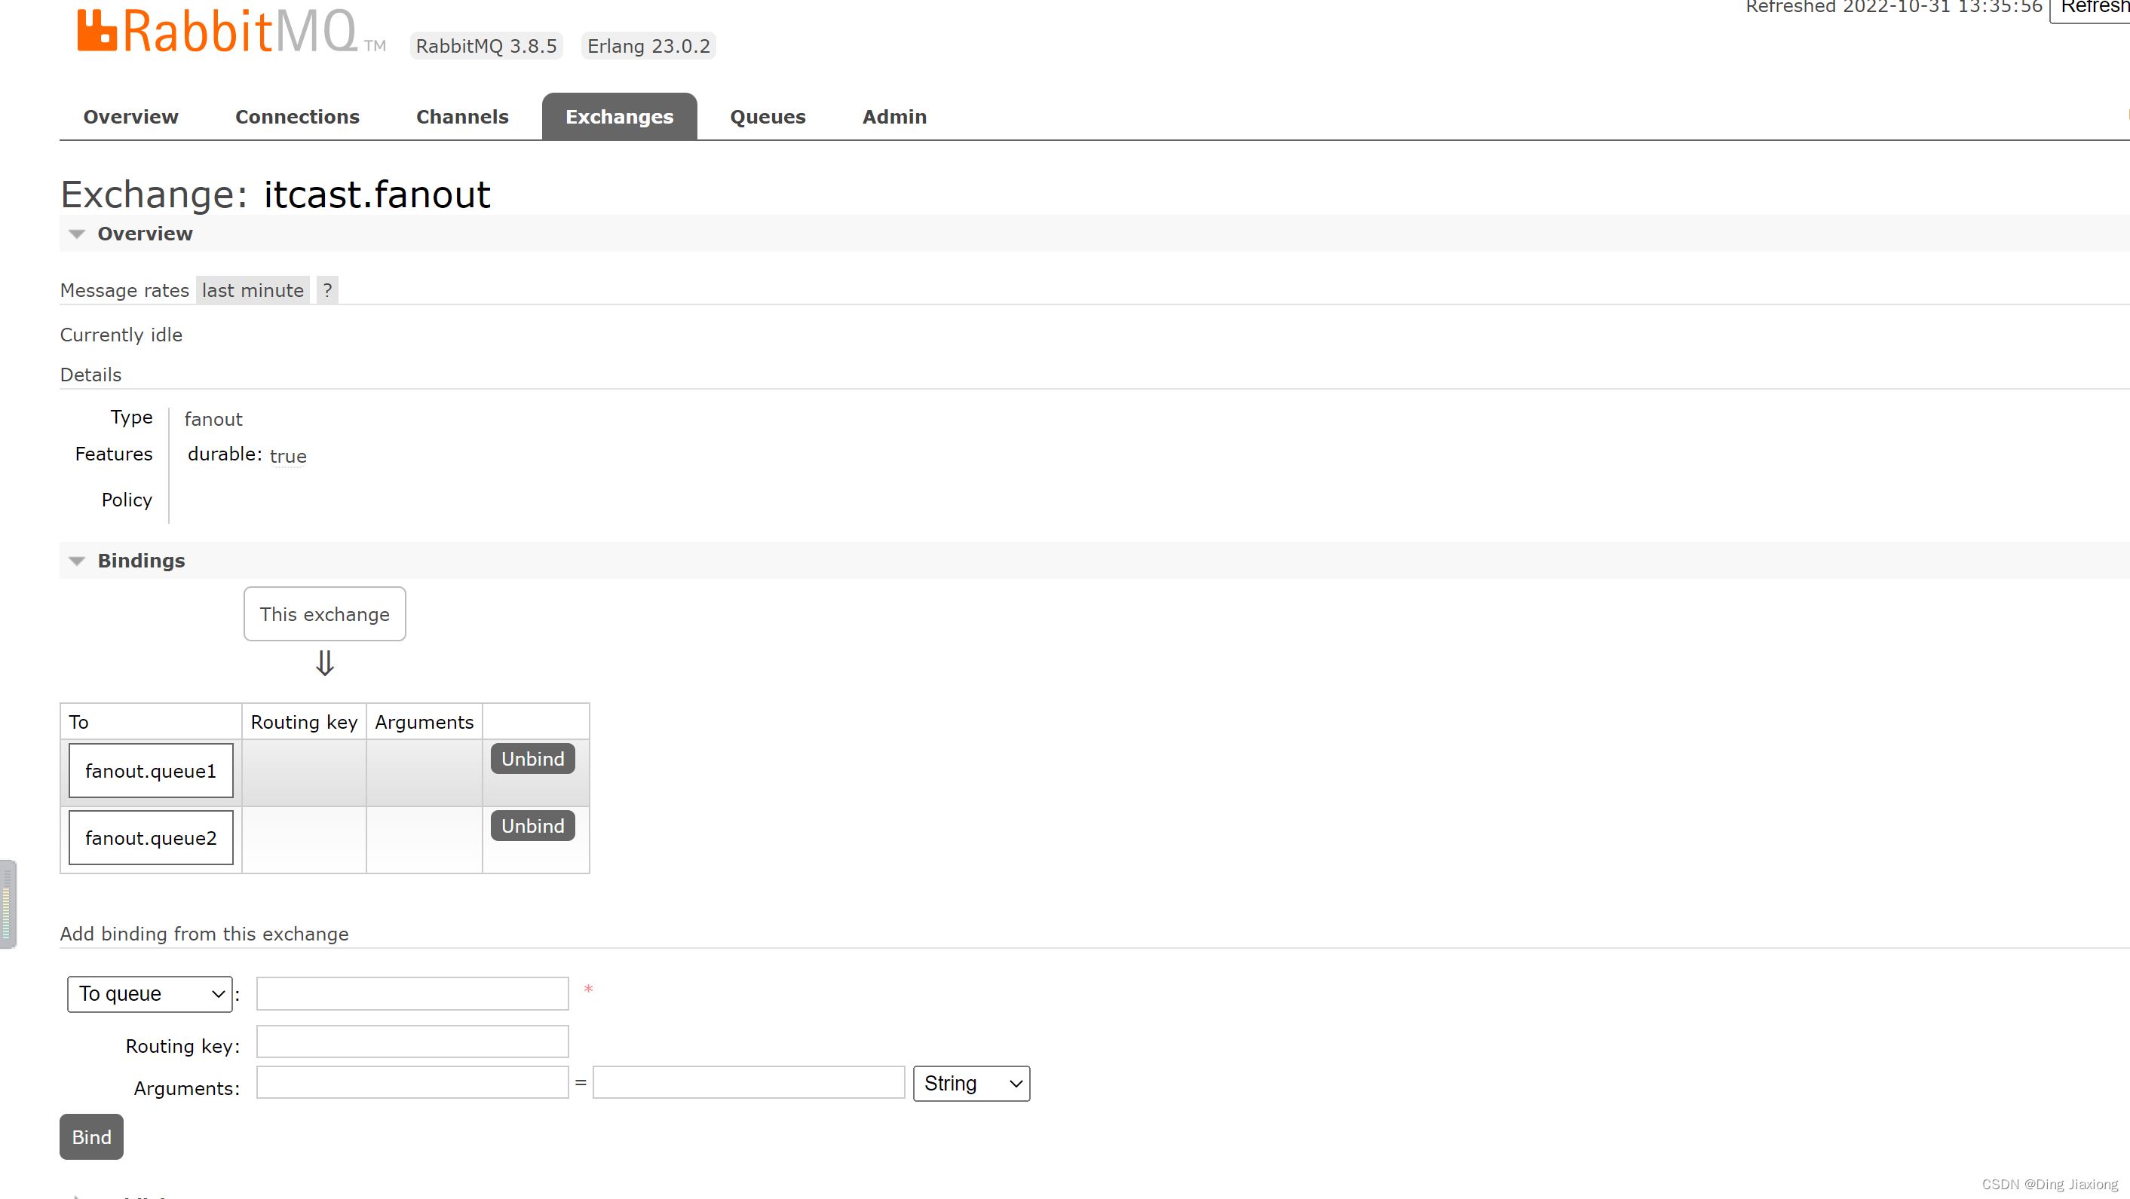Click the Unbind button for fanout.queue1

[532, 757]
